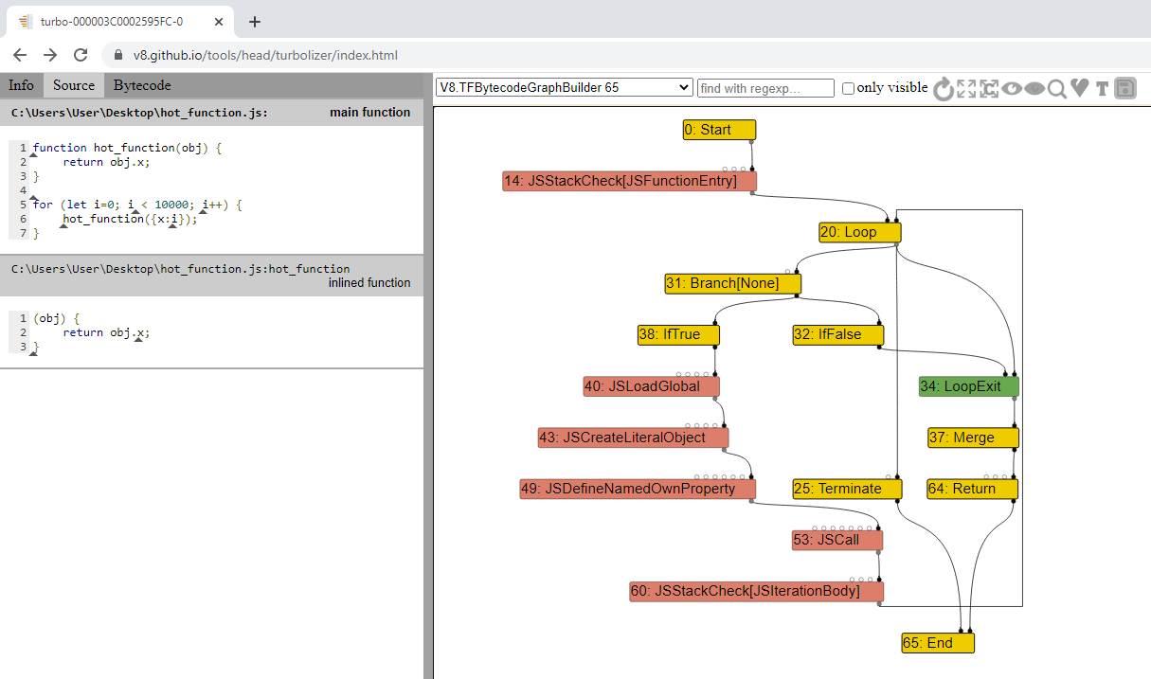The image size is (1151, 679).
Task: Select the 49: JSDefineNamedOwnProperty node
Action: (638, 489)
